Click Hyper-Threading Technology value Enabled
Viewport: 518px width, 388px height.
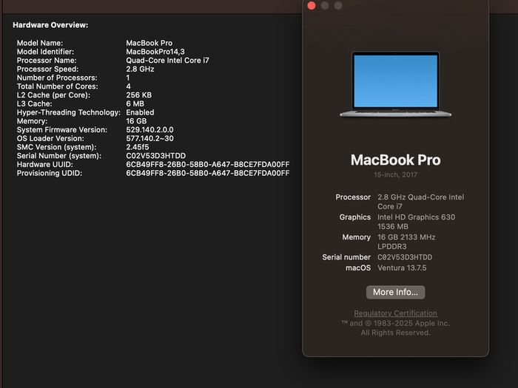140,112
